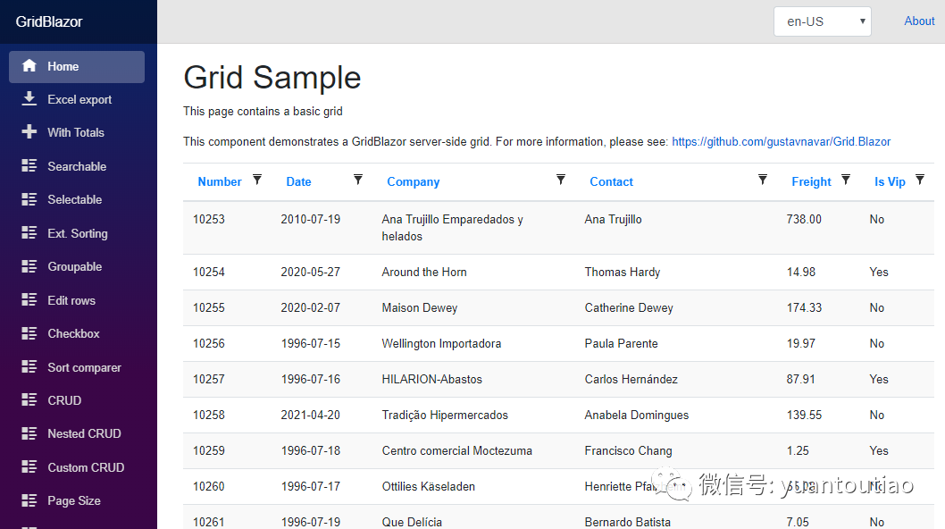The image size is (945, 529).
Task: Open the With Totals page
Action: coord(77,133)
